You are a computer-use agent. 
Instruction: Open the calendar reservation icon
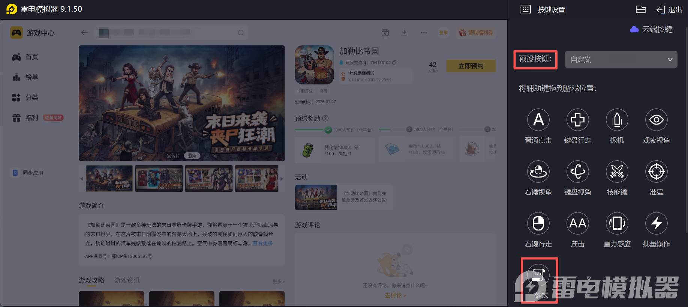(385, 33)
